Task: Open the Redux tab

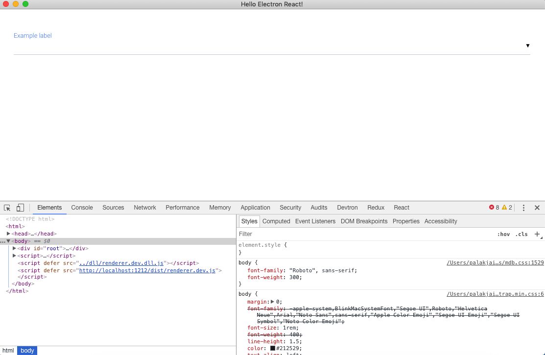Action: click(x=376, y=208)
